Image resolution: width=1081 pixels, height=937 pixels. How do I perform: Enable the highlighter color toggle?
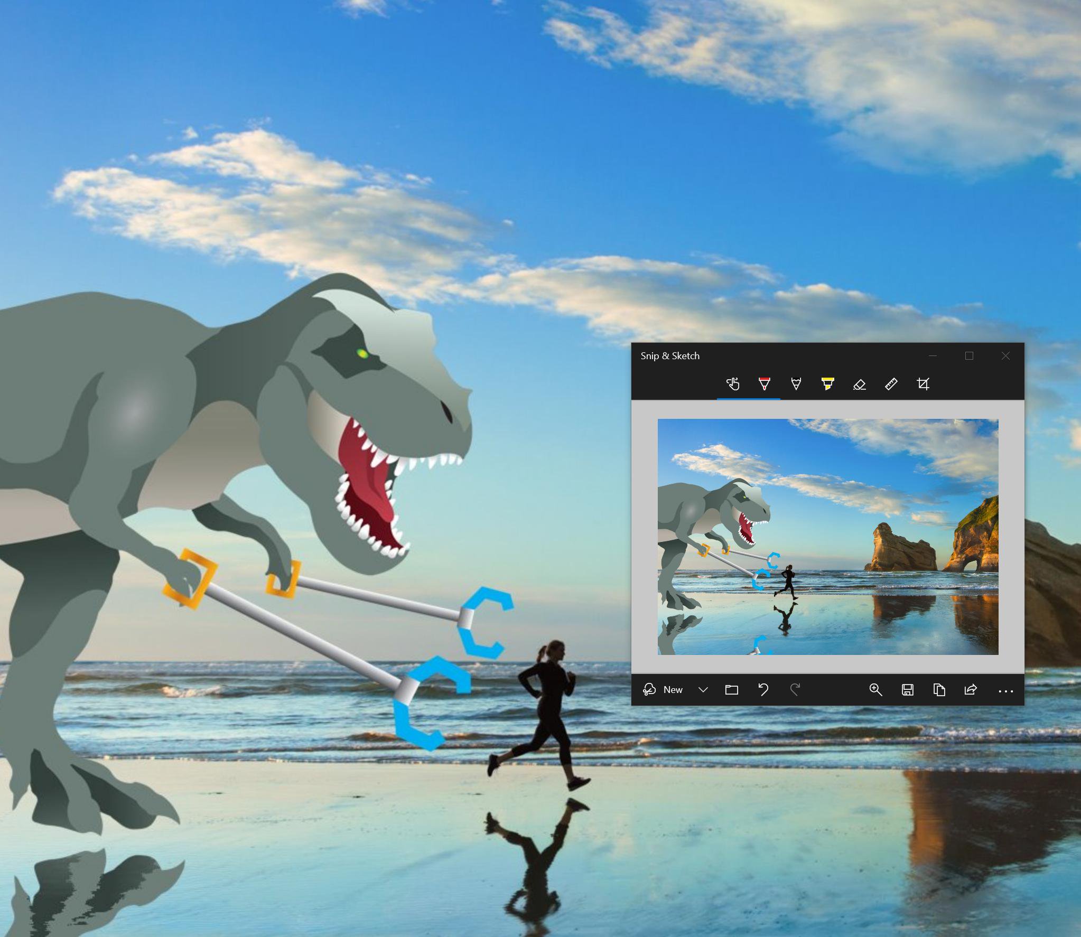tap(825, 383)
